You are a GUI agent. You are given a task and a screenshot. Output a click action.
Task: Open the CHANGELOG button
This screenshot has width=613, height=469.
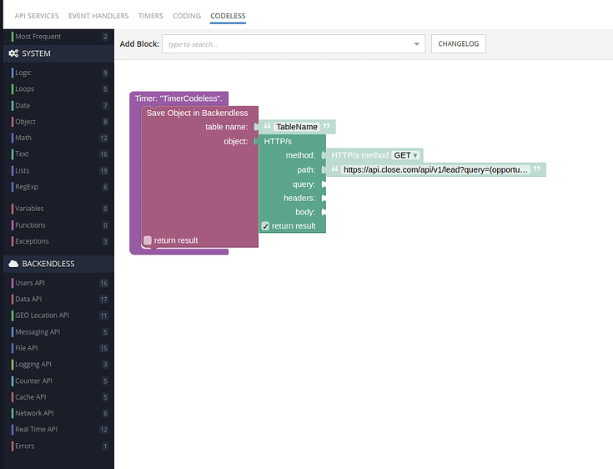point(459,43)
